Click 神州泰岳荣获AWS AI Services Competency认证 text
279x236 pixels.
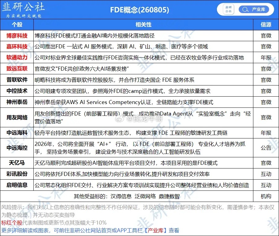124,102
